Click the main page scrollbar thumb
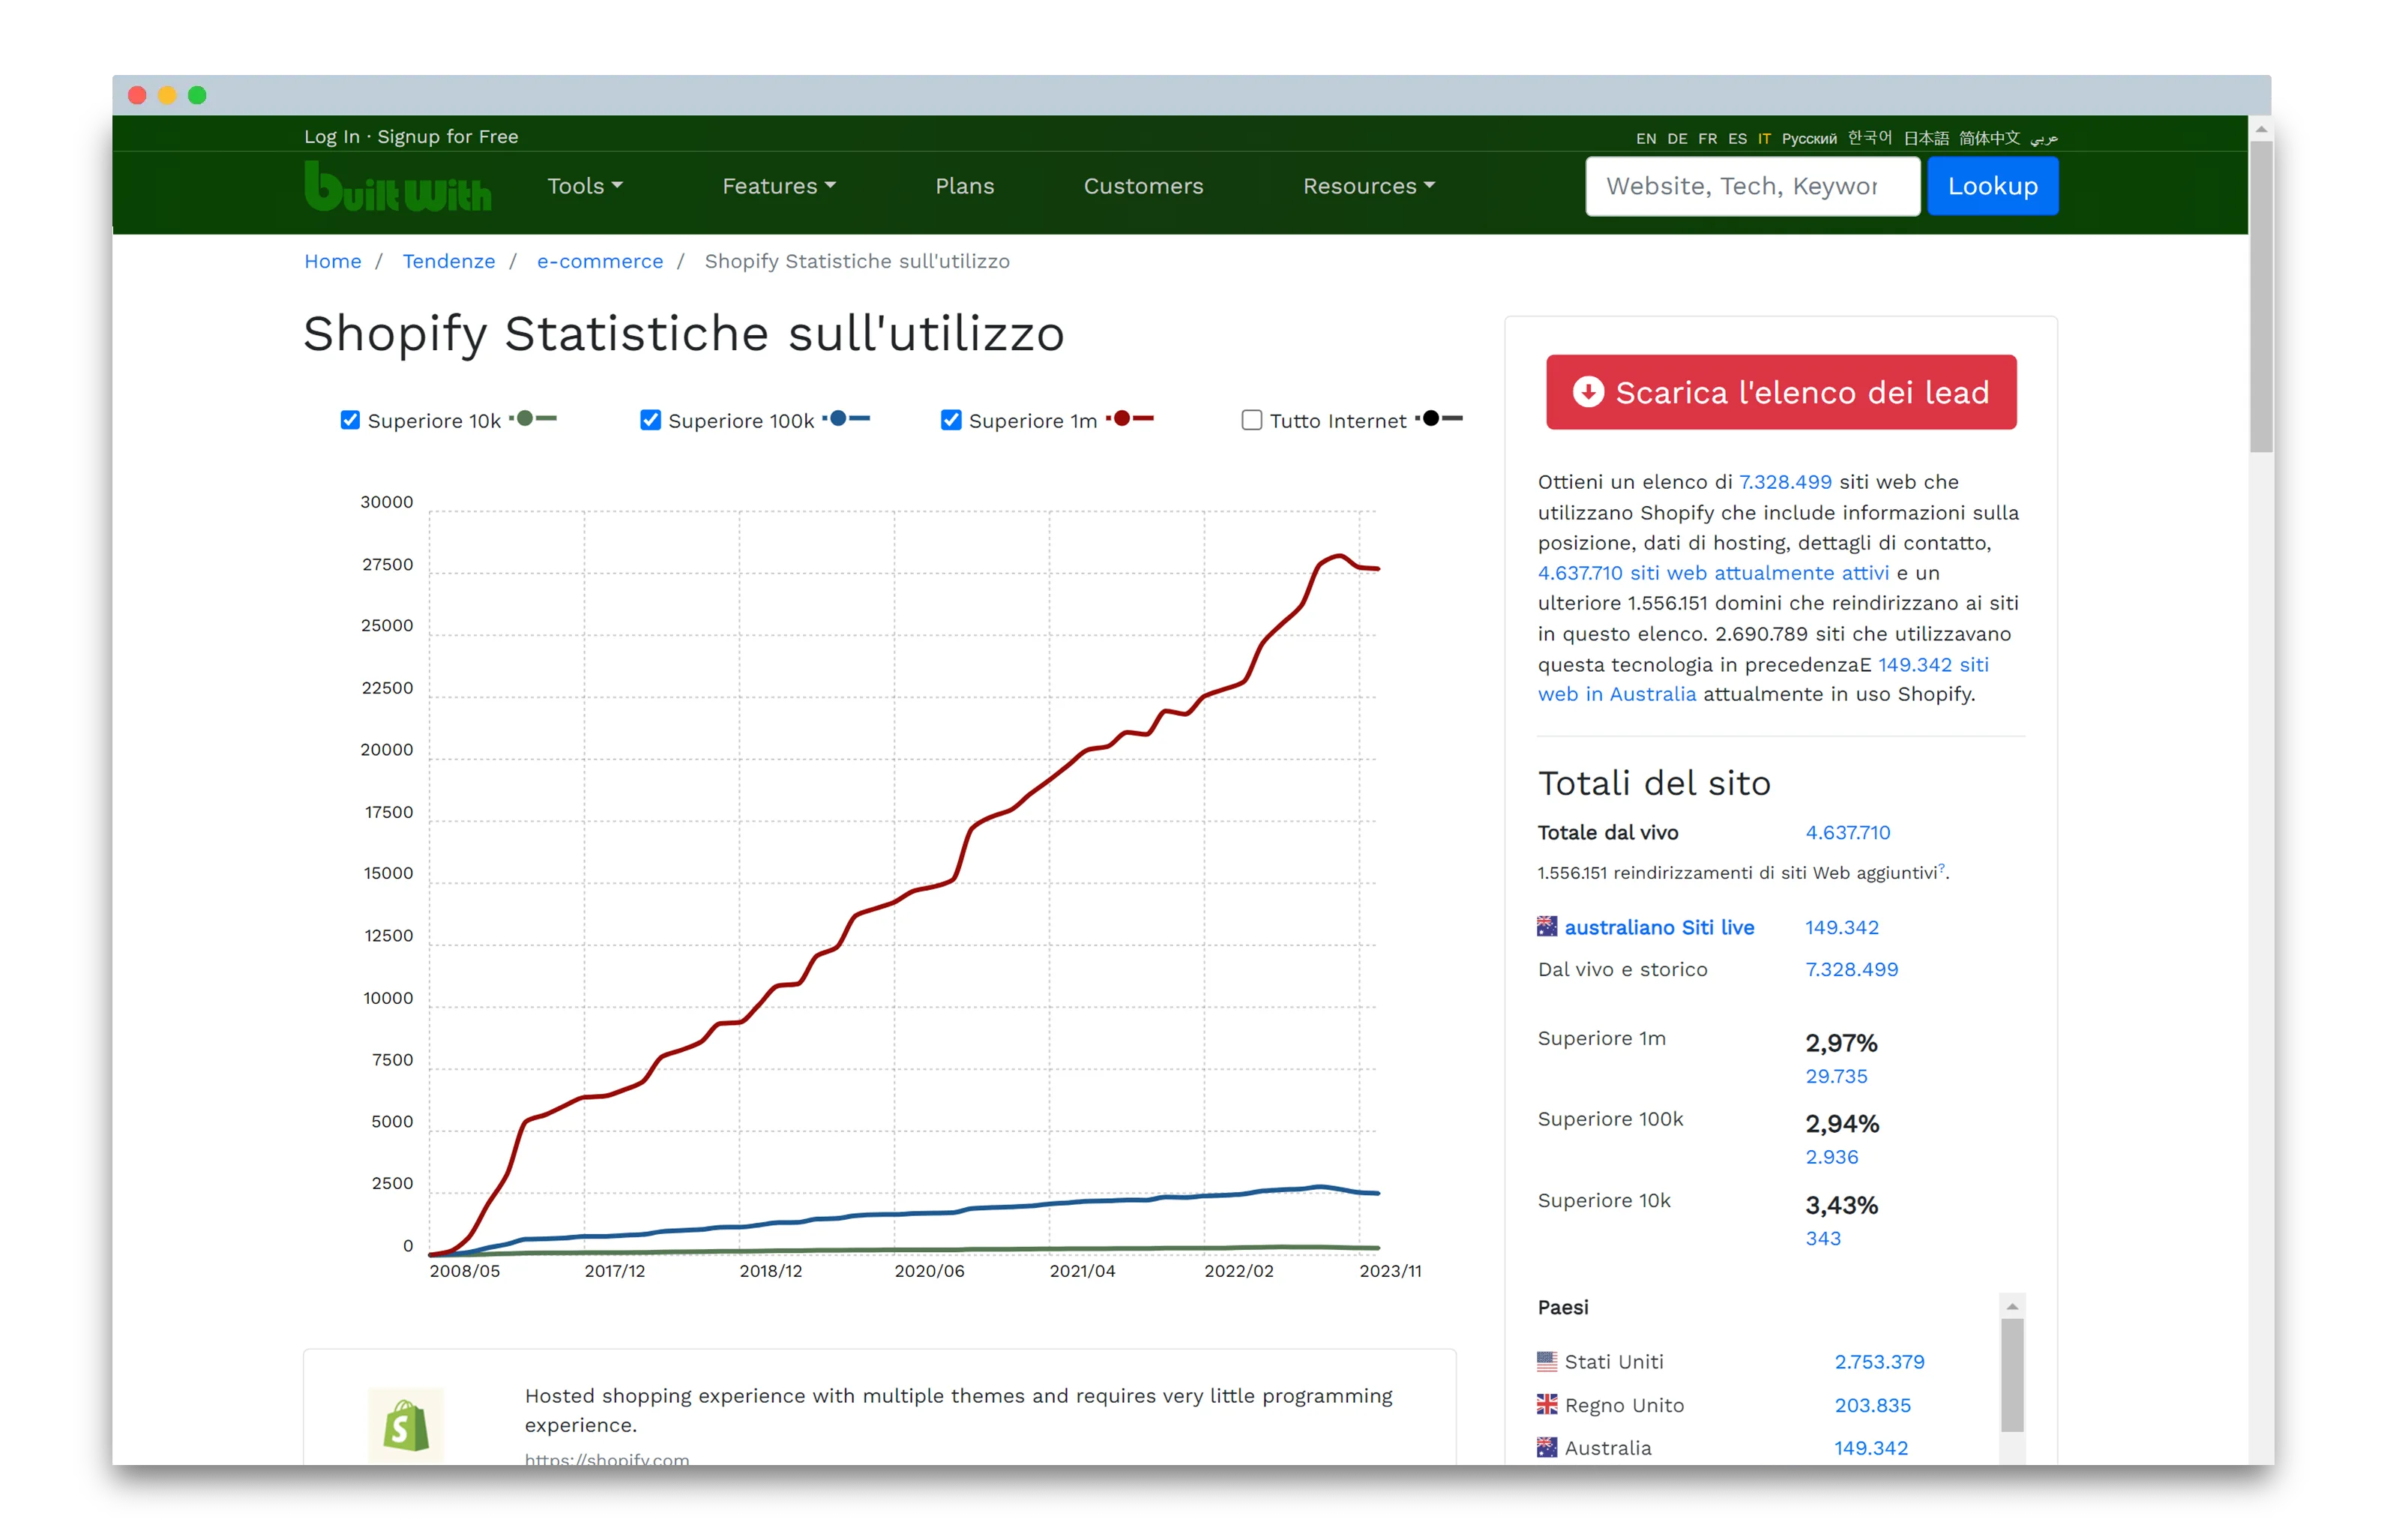 (2260, 296)
